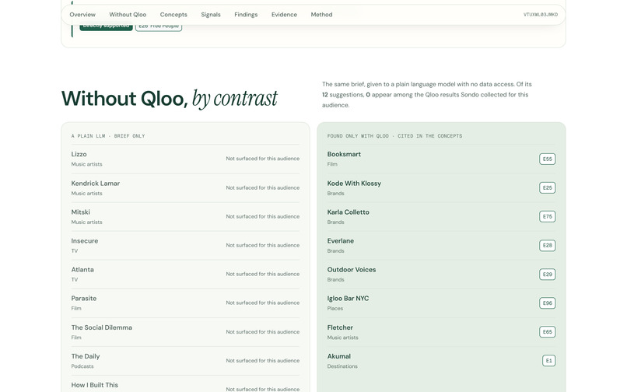Open evidence badge E65 beside Fletcher
Viewport: 627px width, 392px height.
[548, 331]
